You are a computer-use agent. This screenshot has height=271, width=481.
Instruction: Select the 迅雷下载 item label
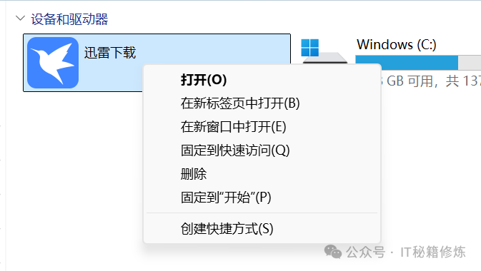[110, 53]
